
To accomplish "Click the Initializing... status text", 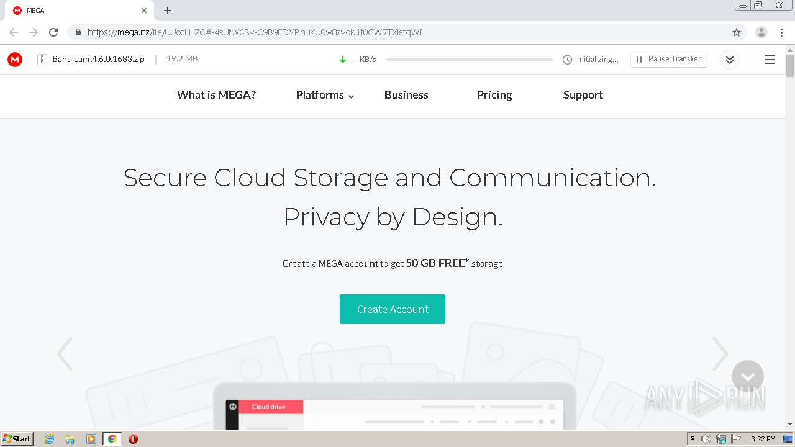I will tap(597, 60).
